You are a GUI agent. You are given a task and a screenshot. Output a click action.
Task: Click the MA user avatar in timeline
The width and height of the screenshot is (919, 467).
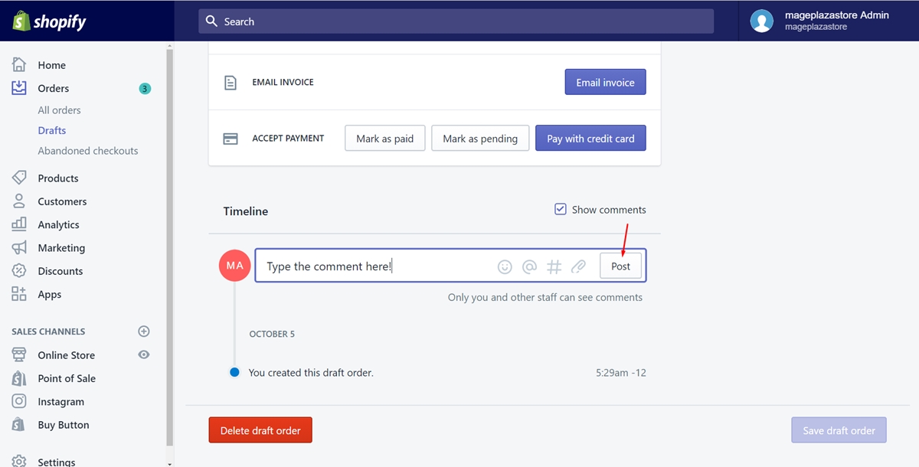click(234, 266)
